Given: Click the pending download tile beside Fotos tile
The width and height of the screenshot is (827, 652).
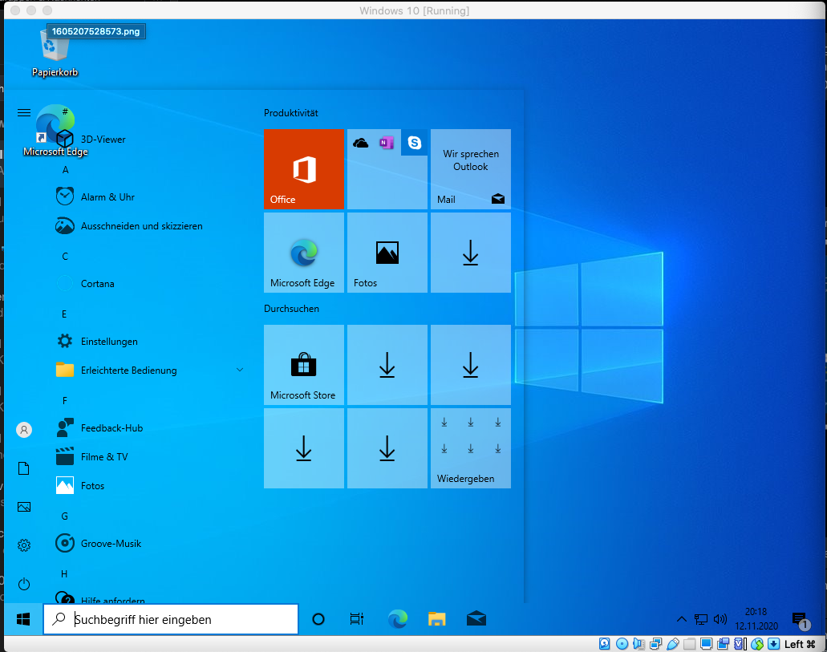Looking at the screenshot, I should pos(471,252).
